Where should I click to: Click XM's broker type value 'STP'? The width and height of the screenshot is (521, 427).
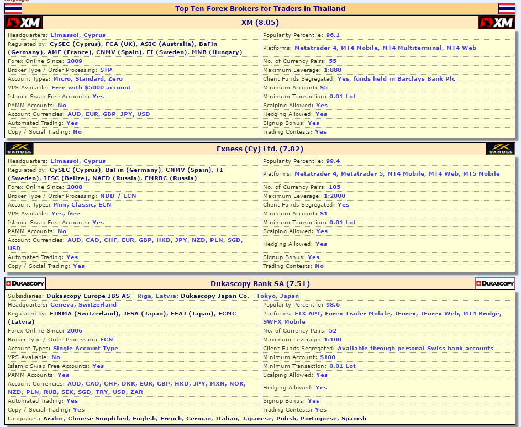coord(106,70)
